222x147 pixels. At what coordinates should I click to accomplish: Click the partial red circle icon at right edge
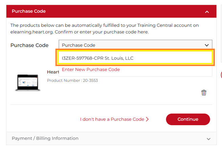point(221,75)
